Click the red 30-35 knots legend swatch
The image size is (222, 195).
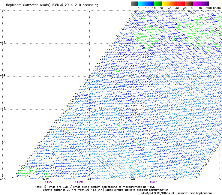(x=181, y=4)
